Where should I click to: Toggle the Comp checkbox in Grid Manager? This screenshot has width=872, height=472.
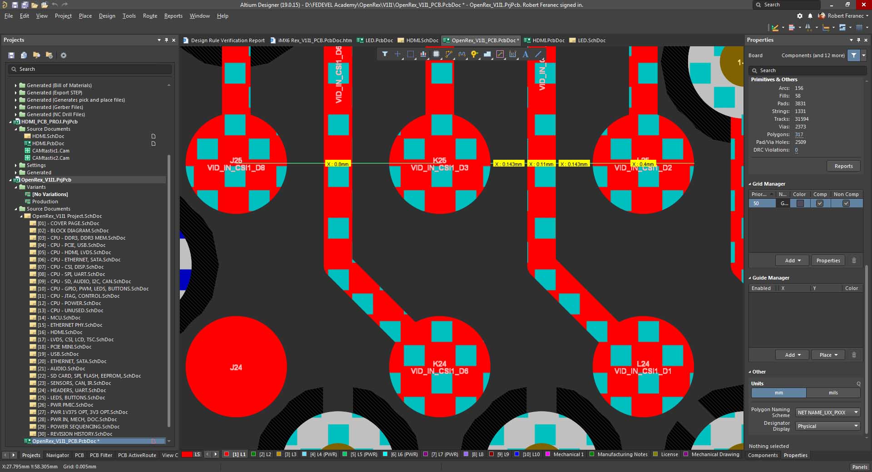click(x=819, y=204)
